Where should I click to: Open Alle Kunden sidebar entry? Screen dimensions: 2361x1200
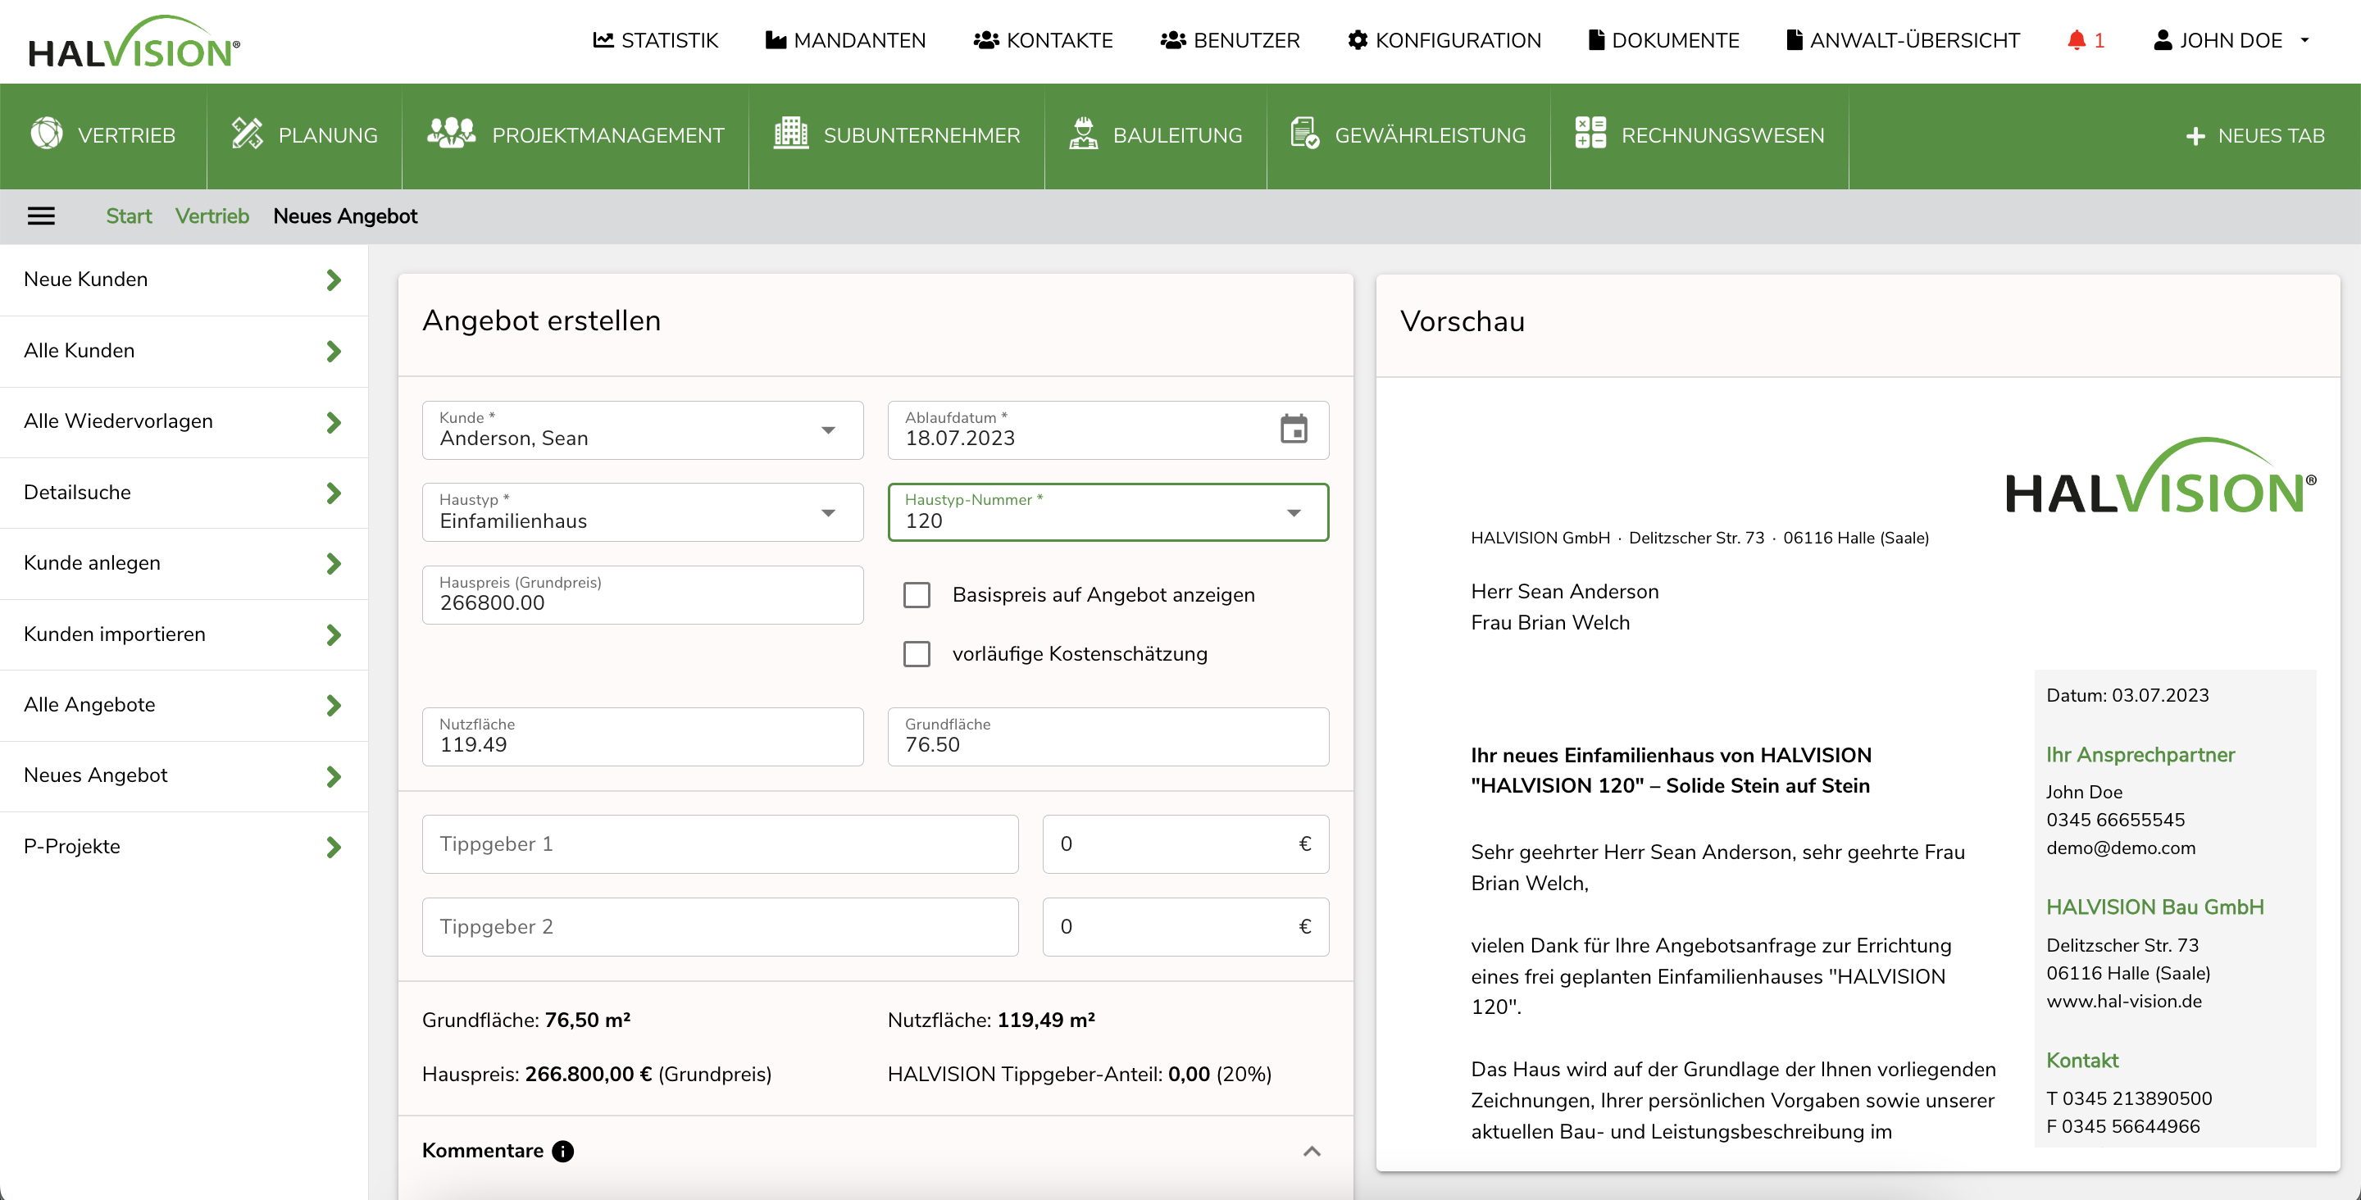click(x=184, y=351)
